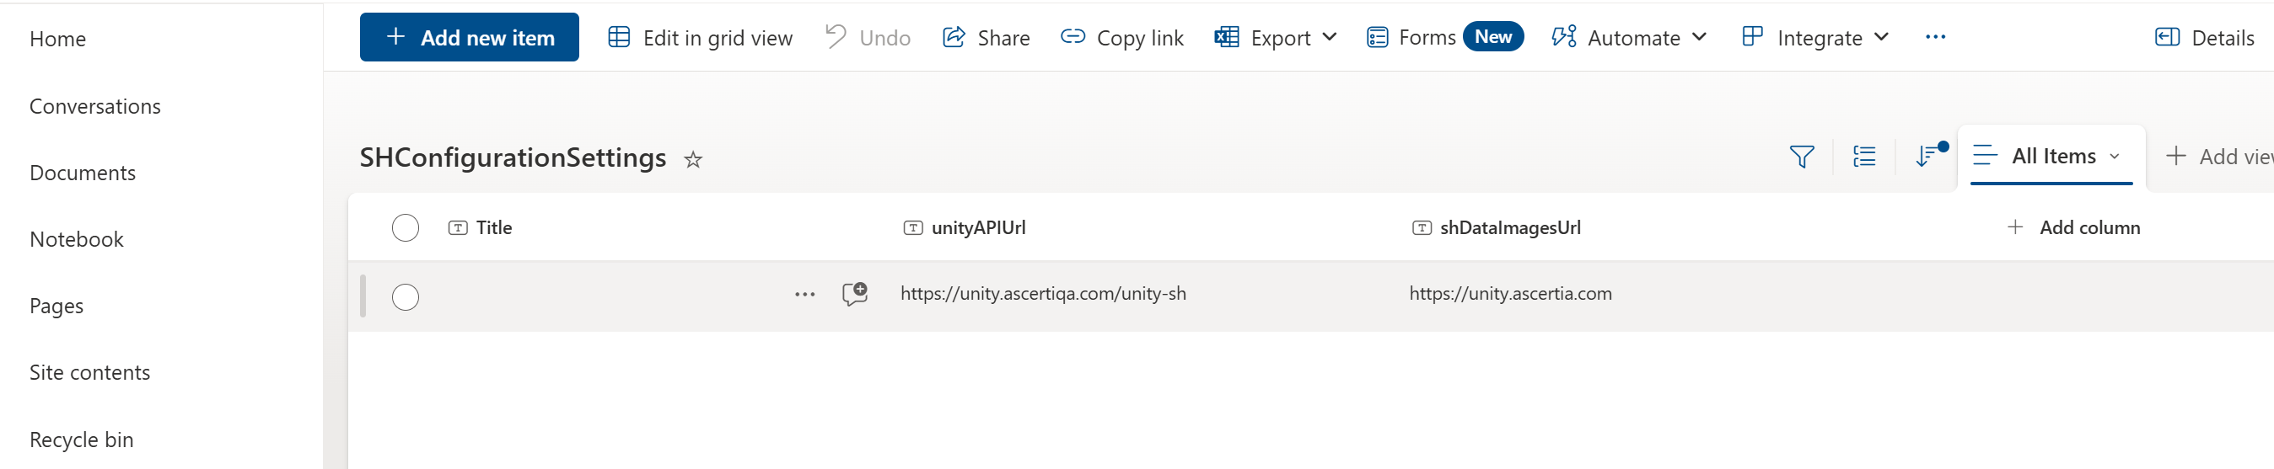Open Edit in grid view
The image size is (2274, 469).
click(x=700, y=37)
